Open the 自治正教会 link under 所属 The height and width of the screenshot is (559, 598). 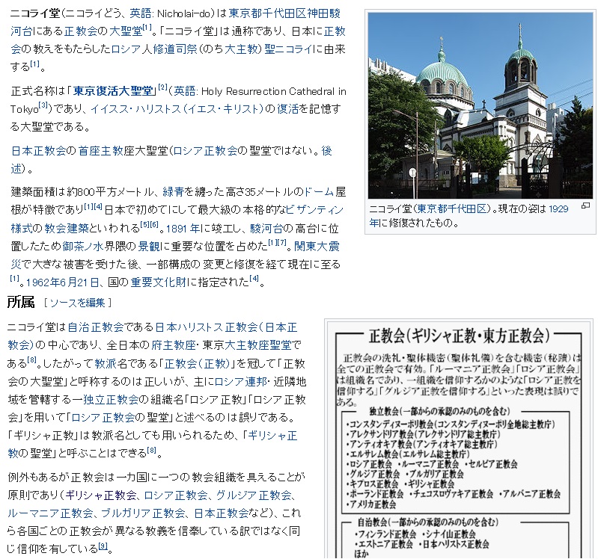(x=95, y=327)
